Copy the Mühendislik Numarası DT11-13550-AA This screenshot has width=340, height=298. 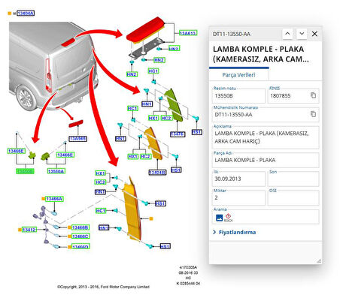pyautogui.click(x=313, y=114)
